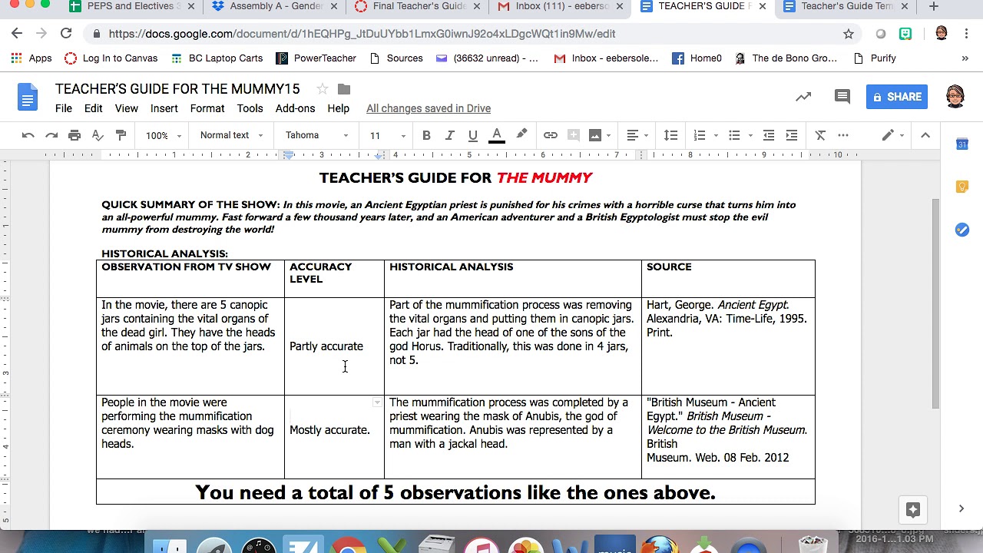Click the Clear formatting icon
983x553 pixels.
[x=820, y=135]
